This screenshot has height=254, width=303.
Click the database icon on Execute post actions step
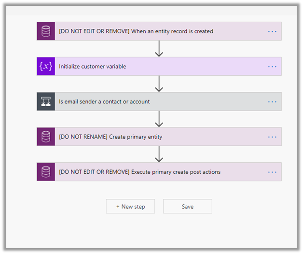coord(46,172)
